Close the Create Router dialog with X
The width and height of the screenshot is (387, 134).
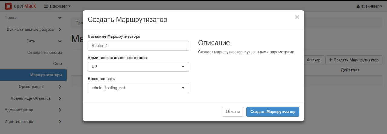pos(297,17)
